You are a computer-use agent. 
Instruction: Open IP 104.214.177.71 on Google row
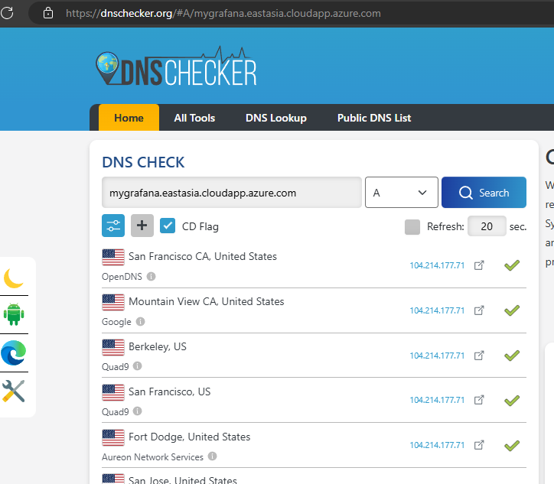click(x=437, y=310)
